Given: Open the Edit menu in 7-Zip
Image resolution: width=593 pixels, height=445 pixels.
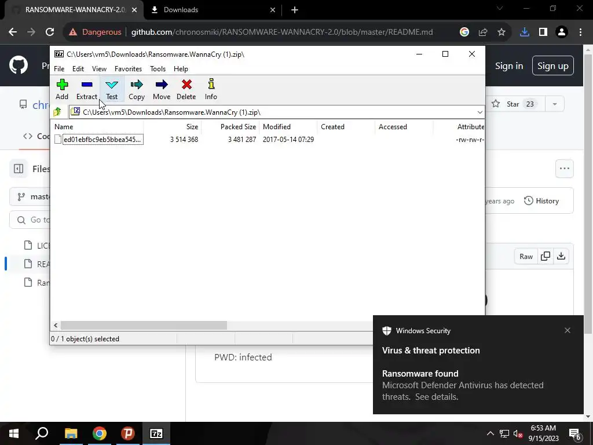Looking at the screenshot, I should coord(78,69).
